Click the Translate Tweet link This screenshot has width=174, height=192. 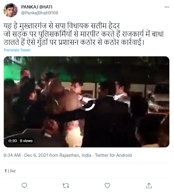pos(17,50)
